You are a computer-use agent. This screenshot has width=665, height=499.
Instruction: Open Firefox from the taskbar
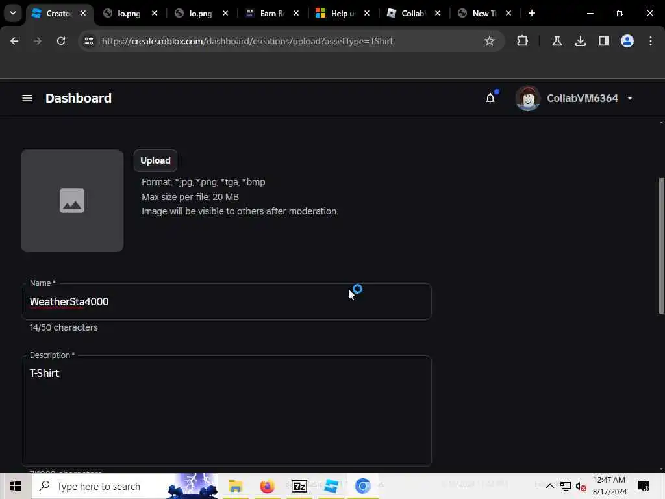(x=267, y=486)
